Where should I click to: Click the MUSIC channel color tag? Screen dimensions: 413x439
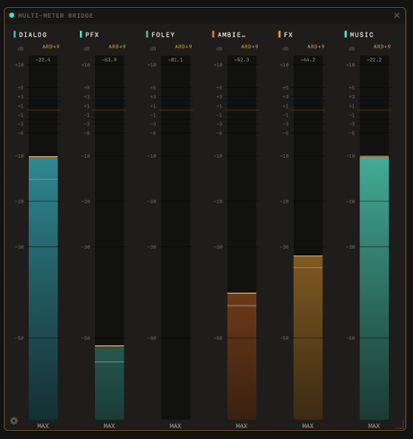(x=346, y=34)
